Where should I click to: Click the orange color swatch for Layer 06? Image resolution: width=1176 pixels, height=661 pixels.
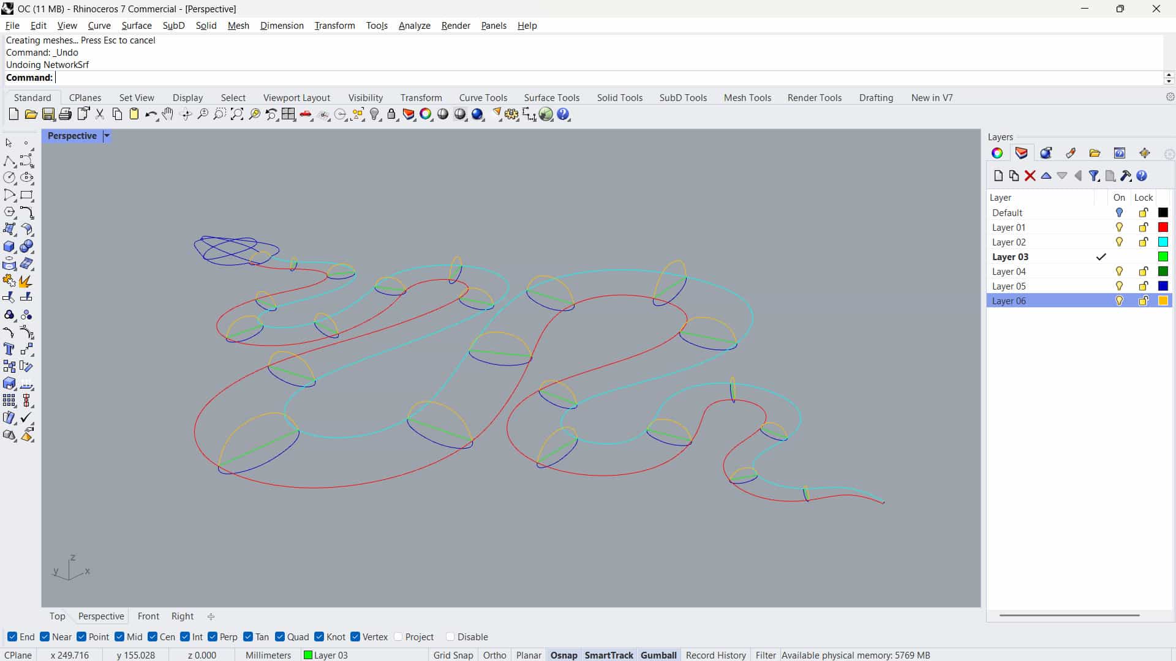[1163, 301]
